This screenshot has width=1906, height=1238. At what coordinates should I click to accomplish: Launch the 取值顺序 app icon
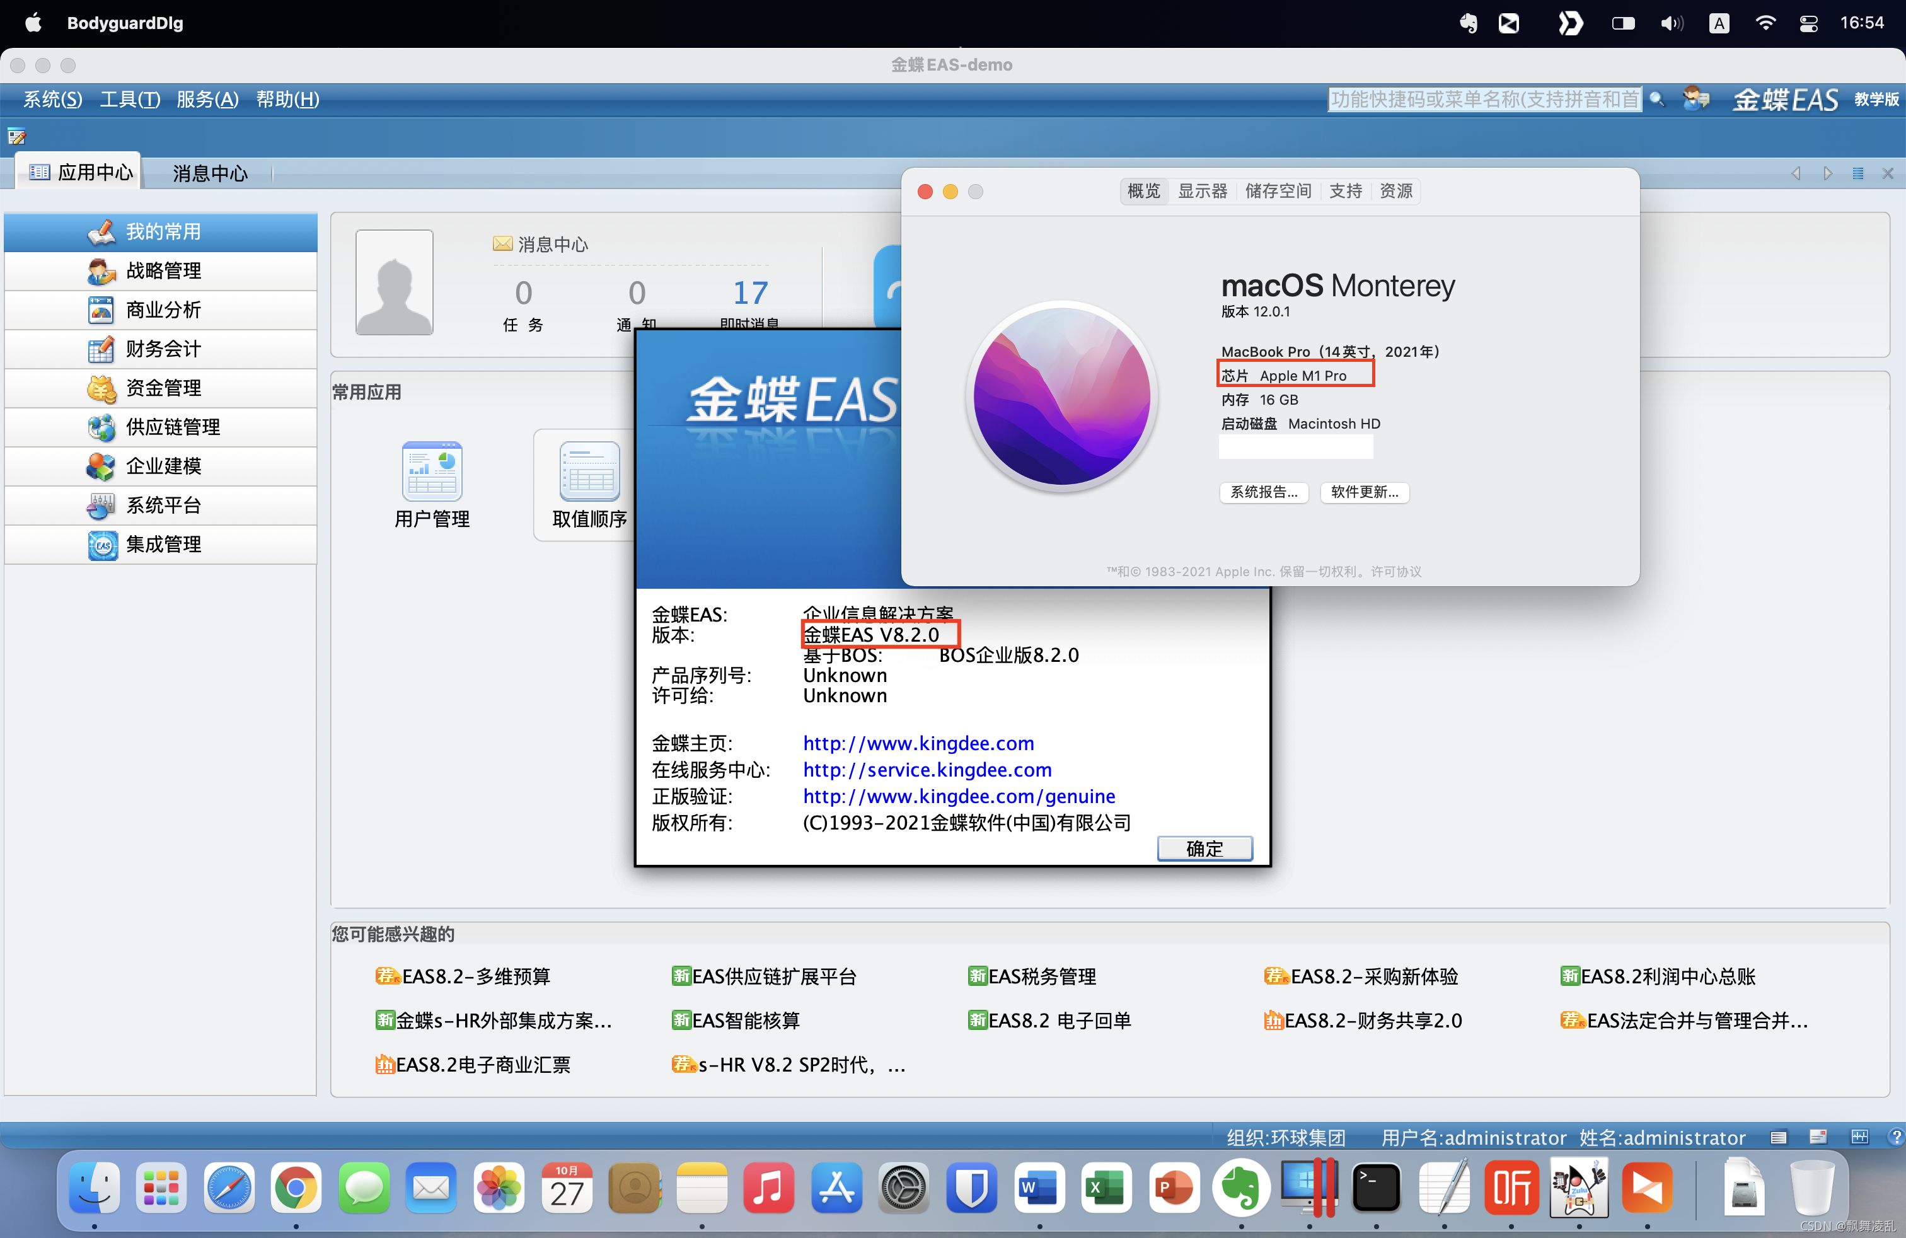589,485
